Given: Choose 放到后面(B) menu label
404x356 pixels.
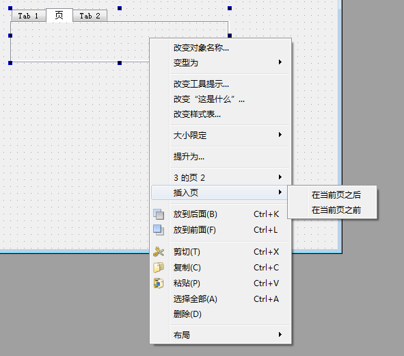Looking at the screenshot, I should pyautogui.click(x=195, y=214).
